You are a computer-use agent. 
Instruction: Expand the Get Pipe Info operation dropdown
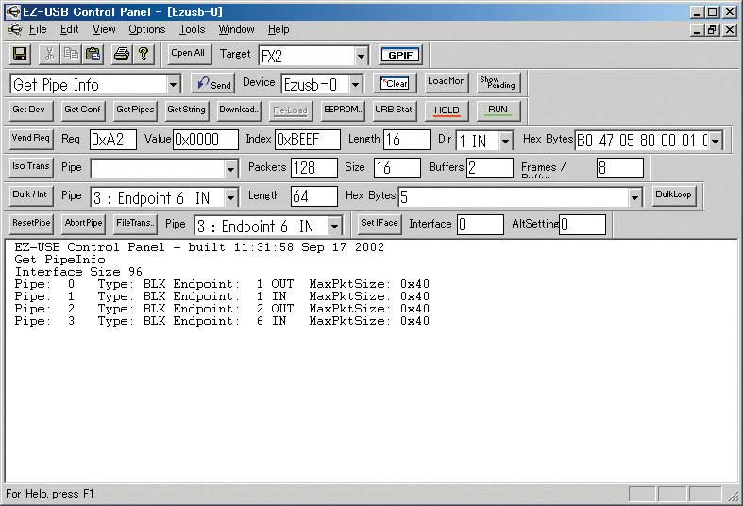(174, 85)
